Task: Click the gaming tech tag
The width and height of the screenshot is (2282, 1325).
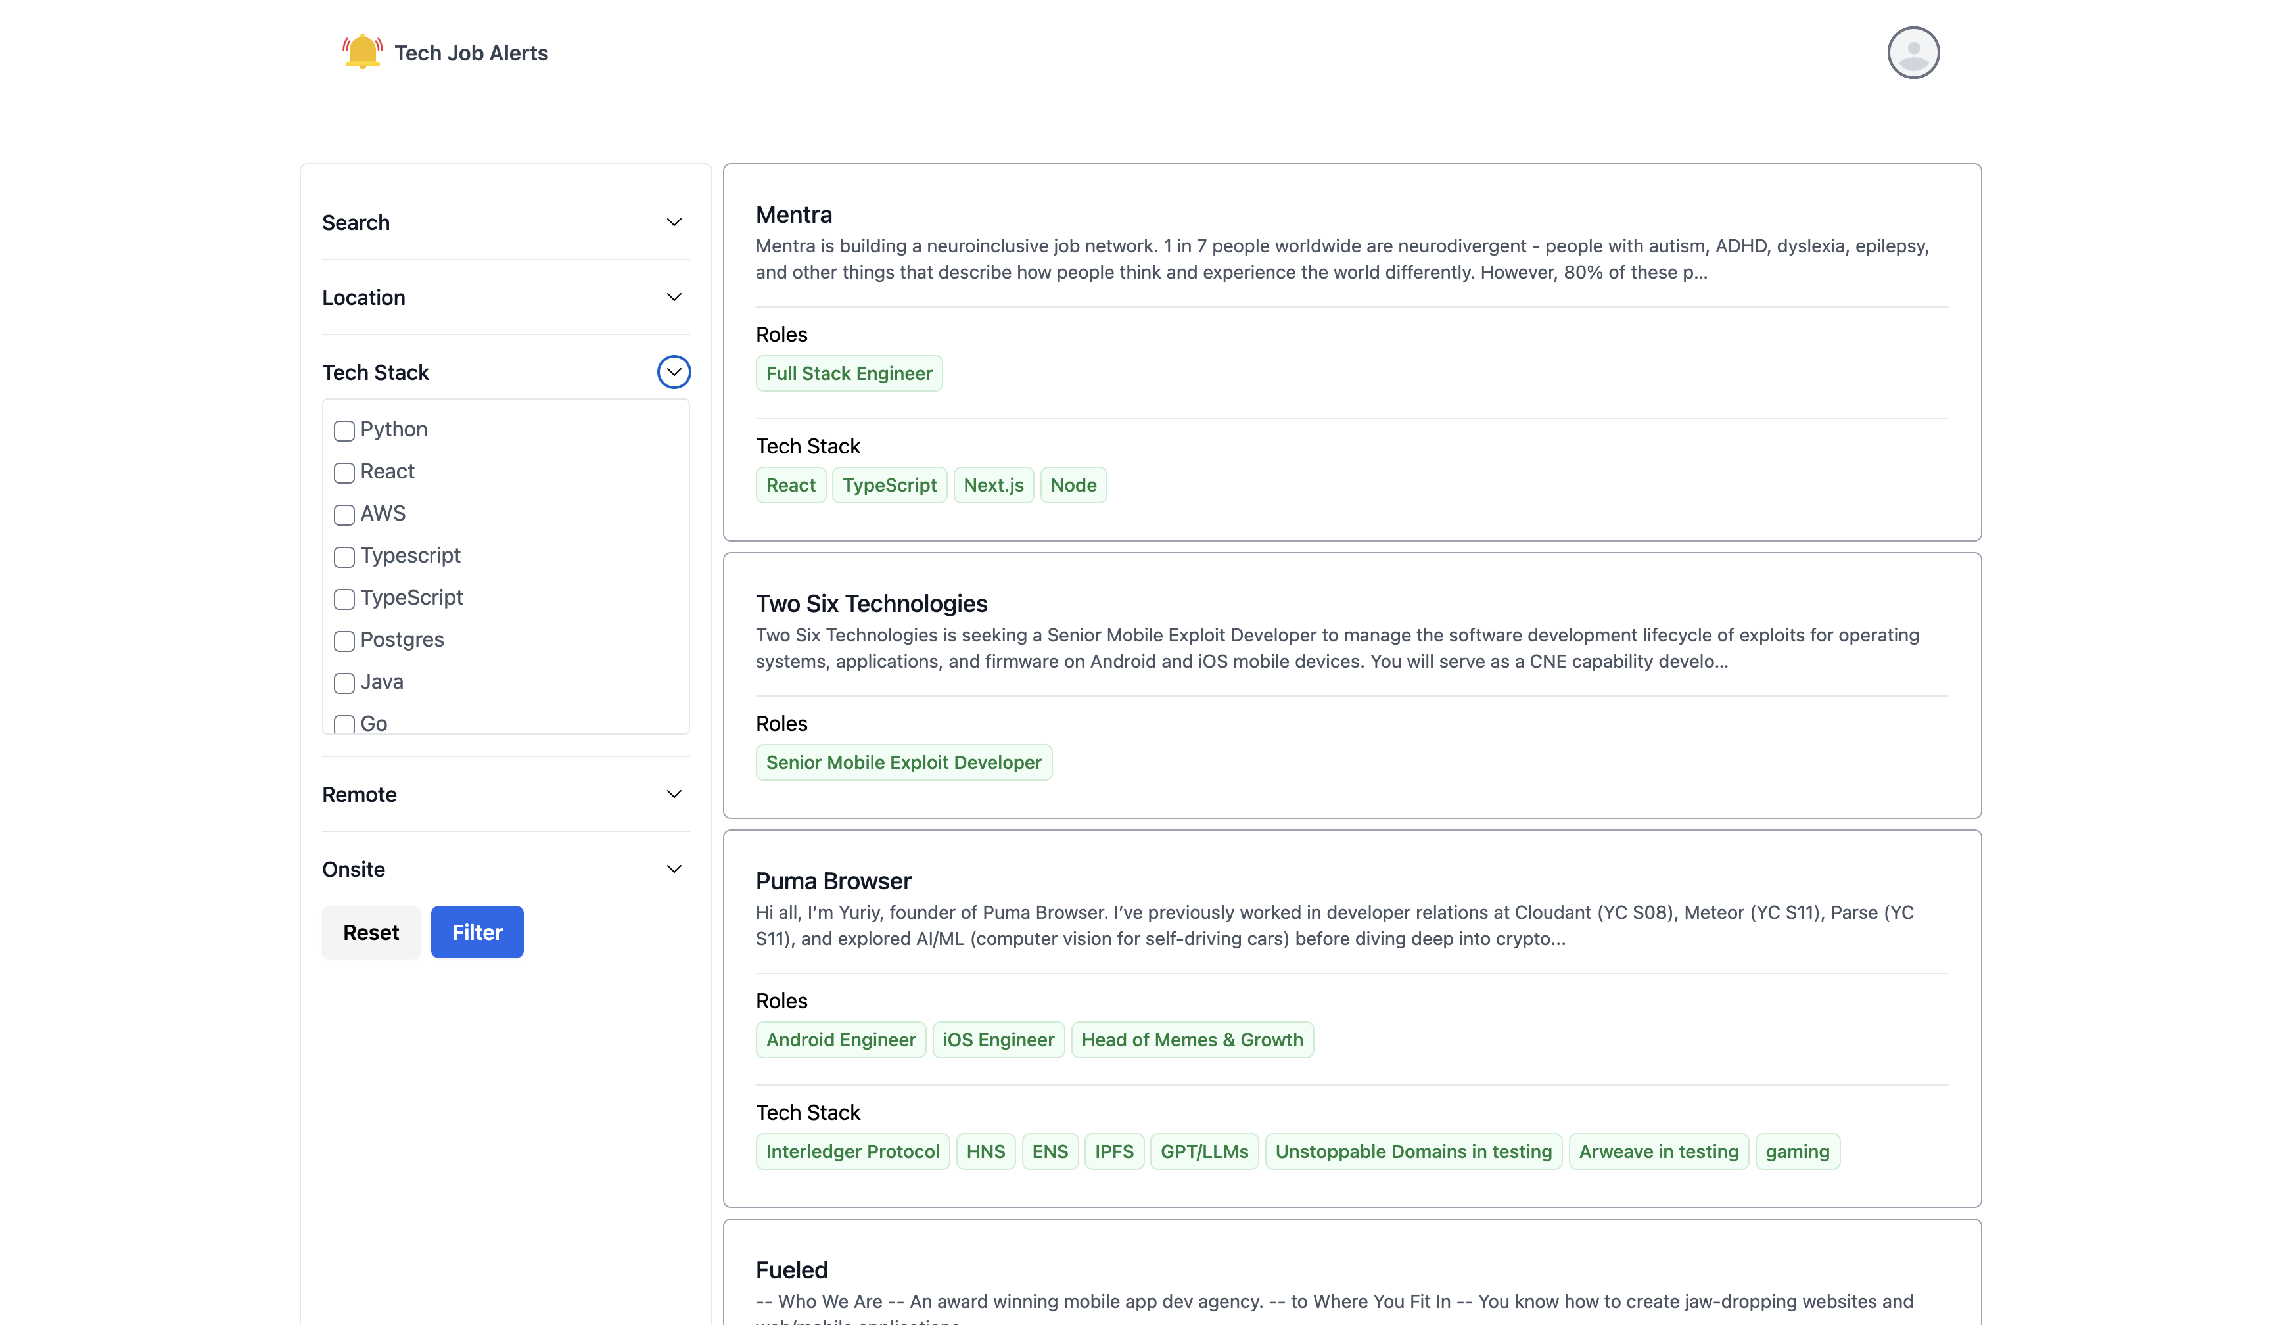Action: 1798,1152
